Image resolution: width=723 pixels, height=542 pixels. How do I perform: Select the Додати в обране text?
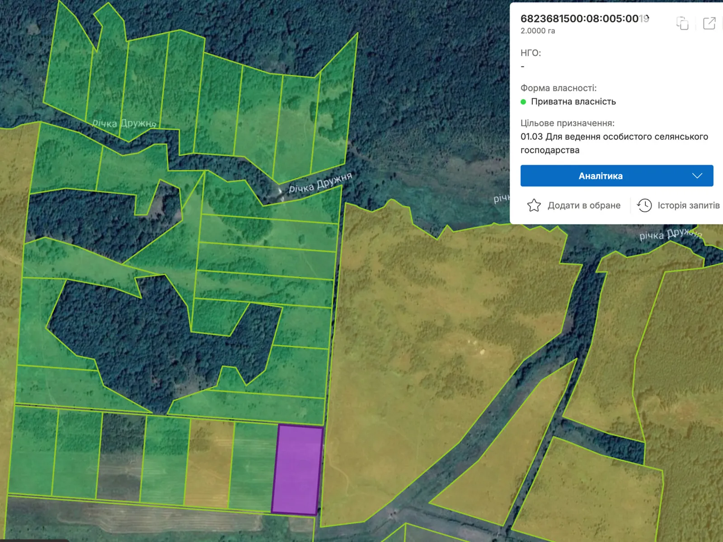pos(584,206)
